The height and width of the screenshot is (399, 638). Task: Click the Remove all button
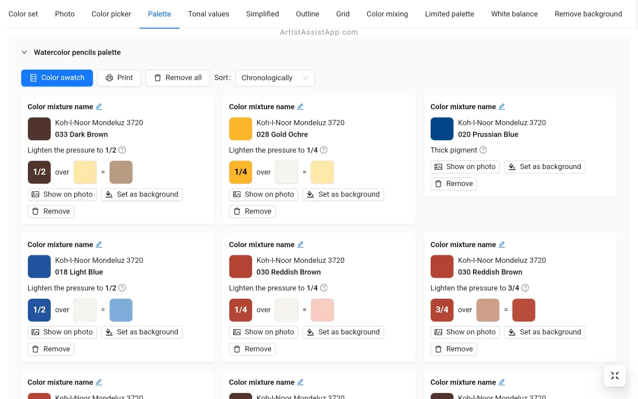[177, 78]
